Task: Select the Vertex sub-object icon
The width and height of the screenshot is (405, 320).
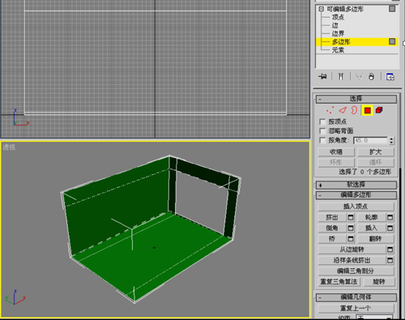Action: click(330, 110)
